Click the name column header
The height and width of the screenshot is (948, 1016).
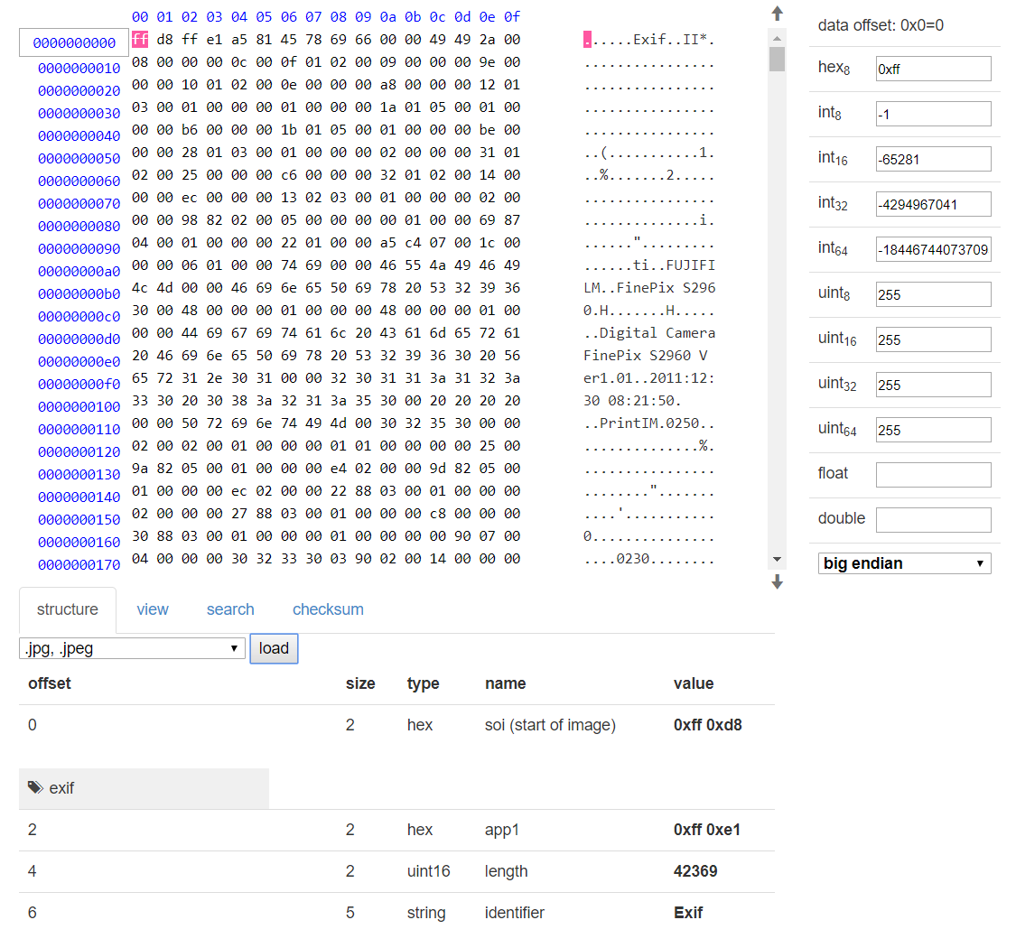pyautogui.click(x=506, y=683)
